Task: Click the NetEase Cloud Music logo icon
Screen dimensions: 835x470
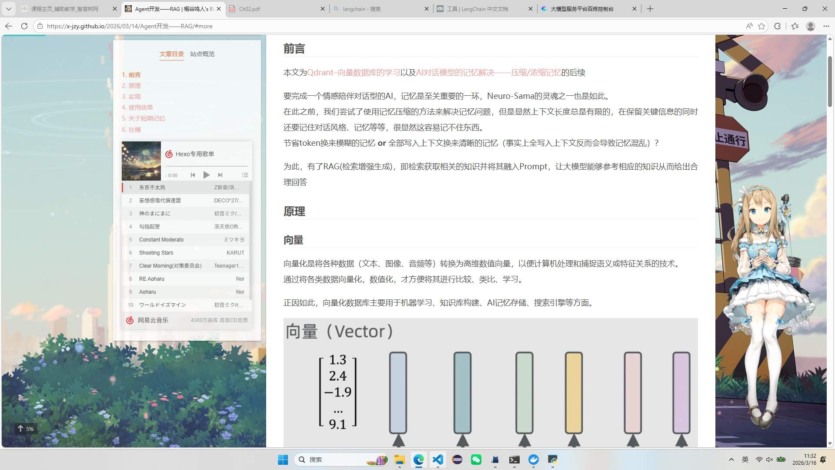Action: 130,320
